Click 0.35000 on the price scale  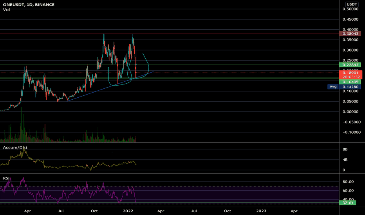click(351, 40)
